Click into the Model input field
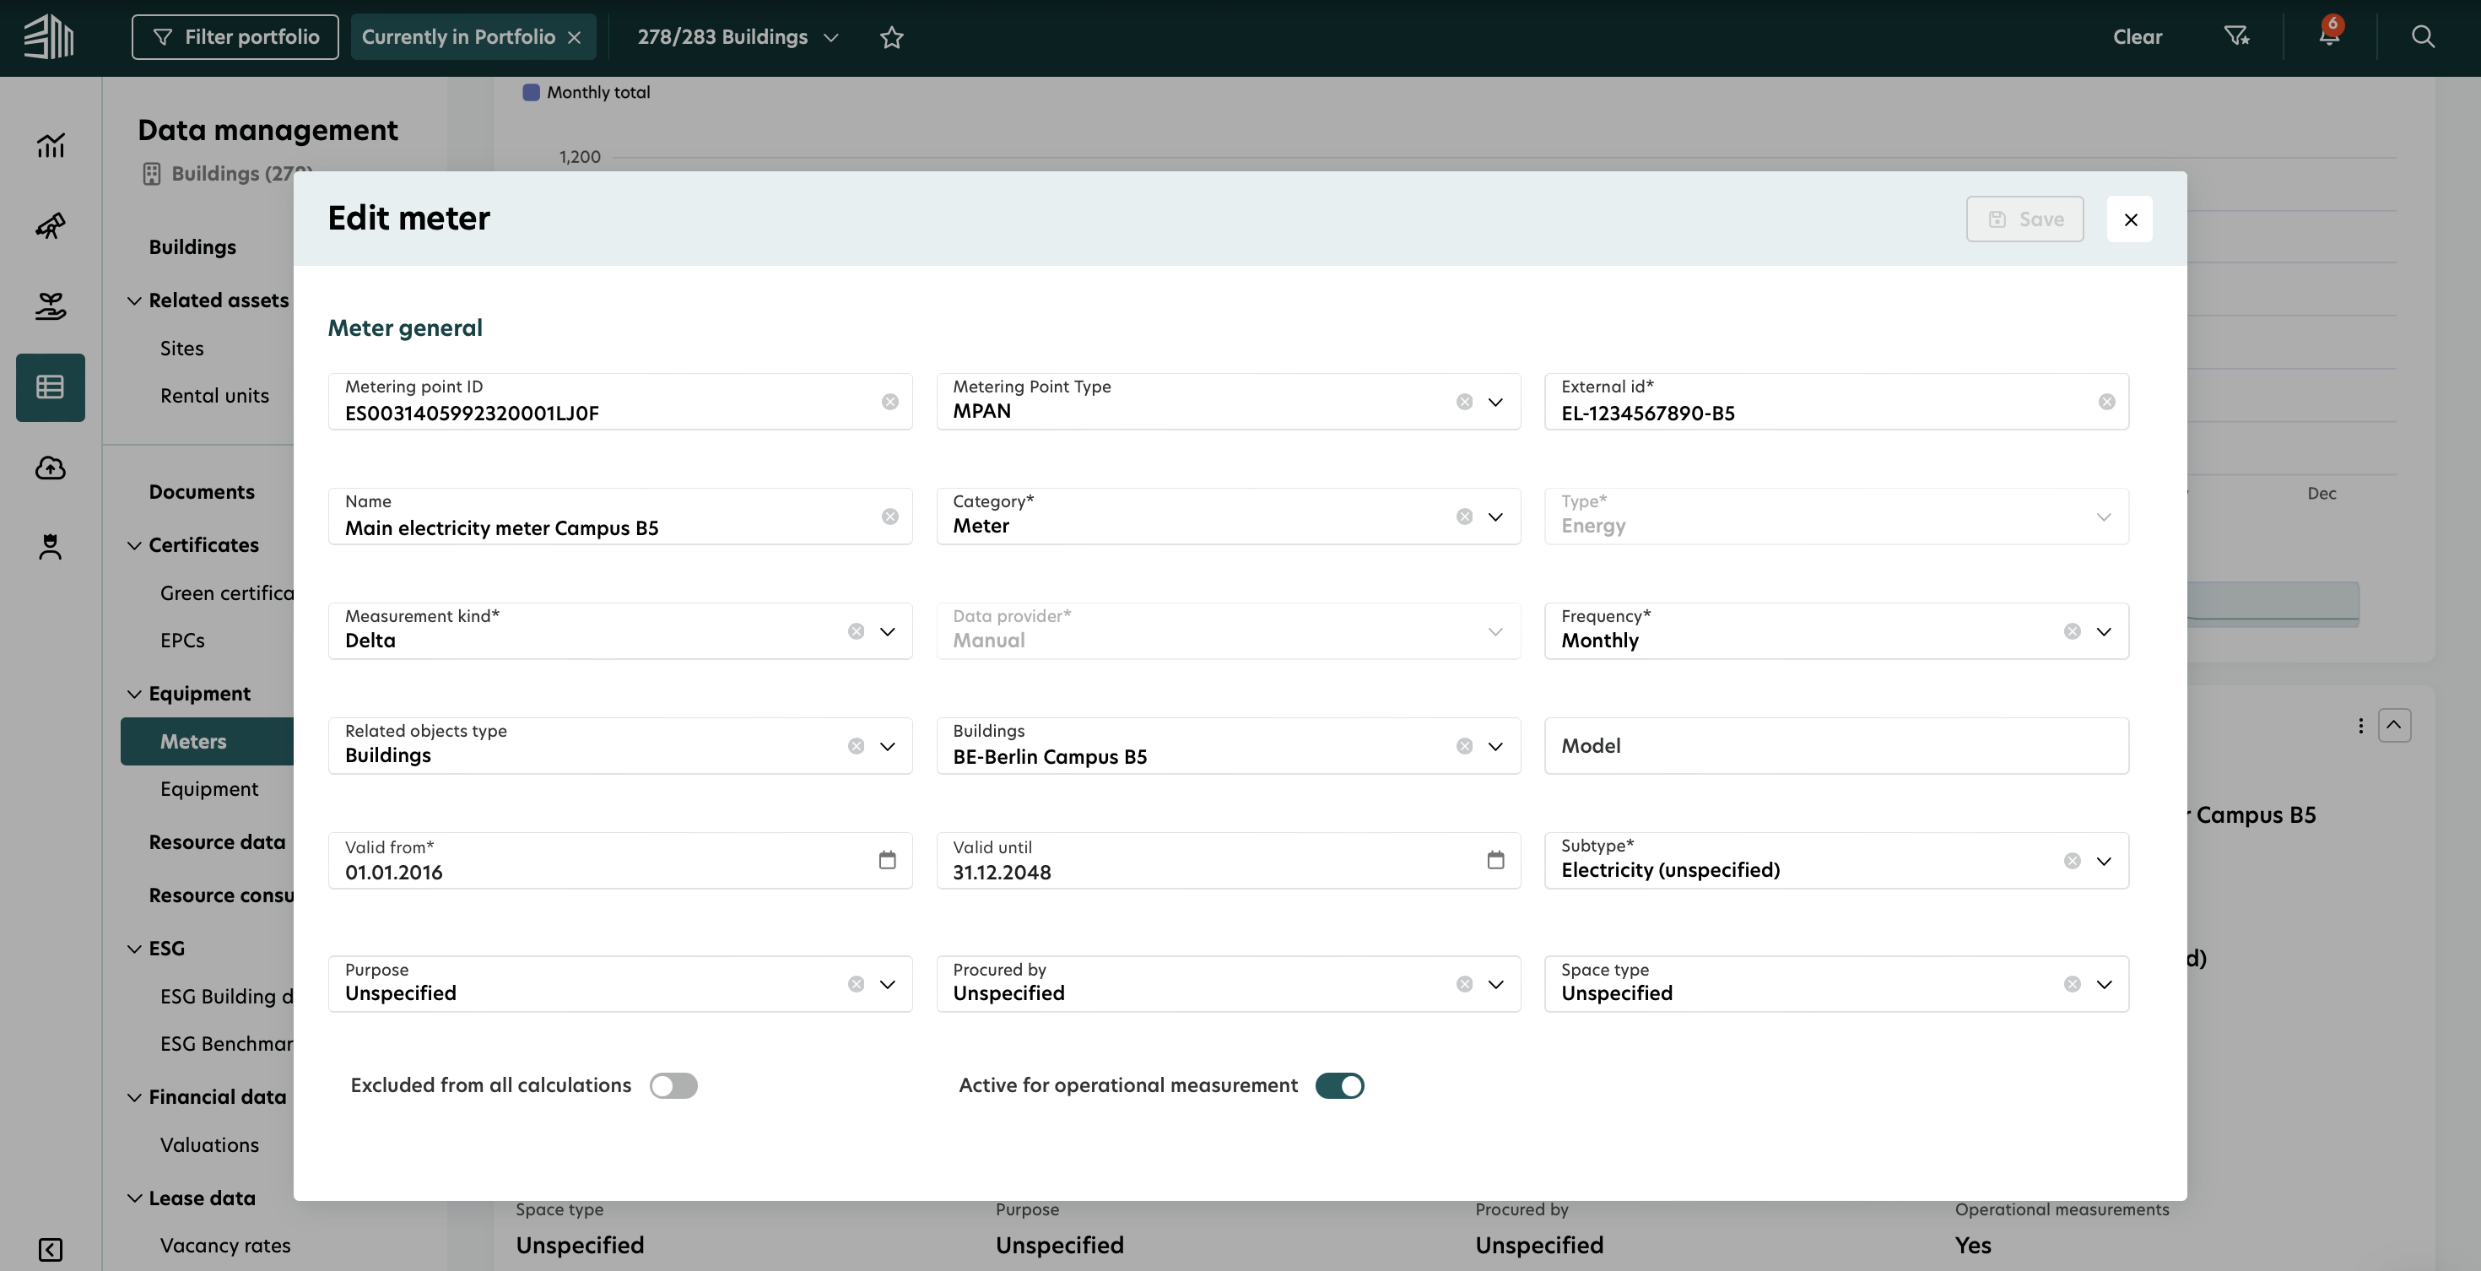 [1835, 745]
